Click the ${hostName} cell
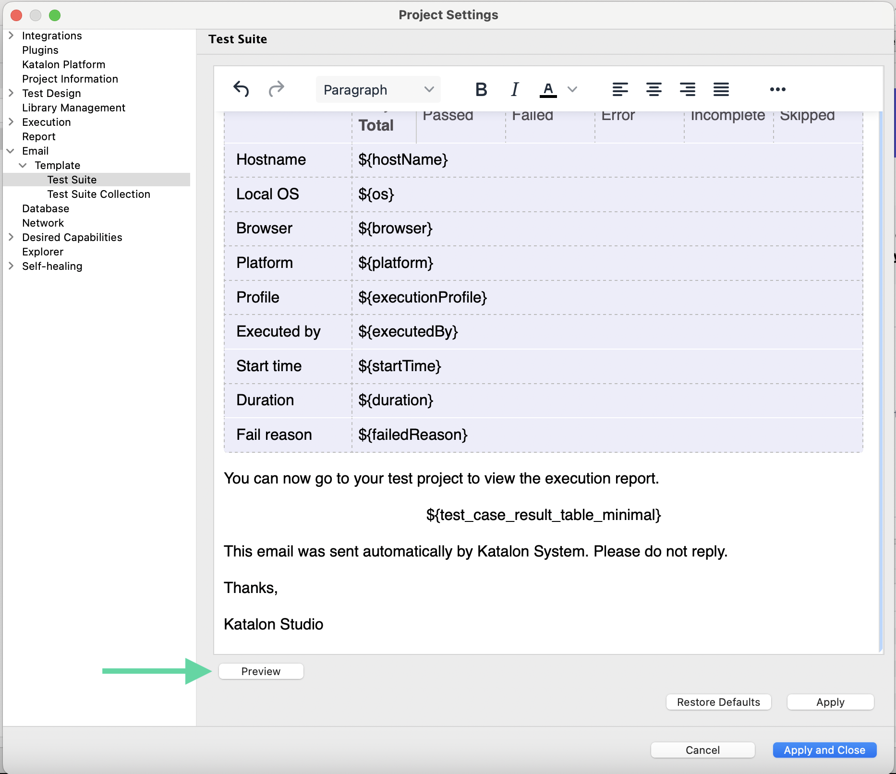Screen dimensions: 896x774 (607, 160)
